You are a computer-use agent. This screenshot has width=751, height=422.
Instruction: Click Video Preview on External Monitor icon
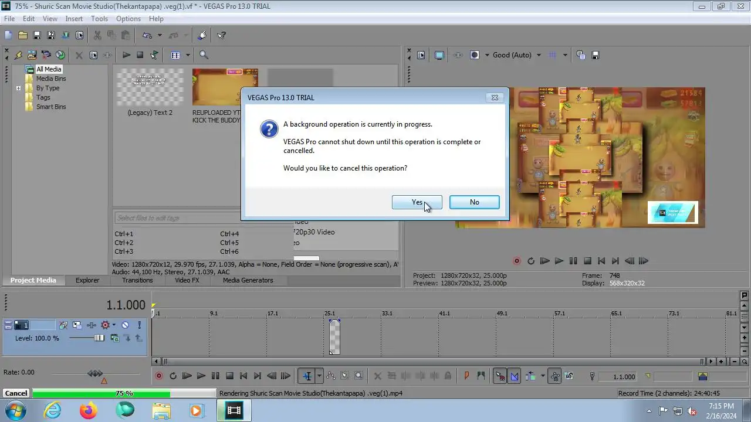tap(439, 55)
